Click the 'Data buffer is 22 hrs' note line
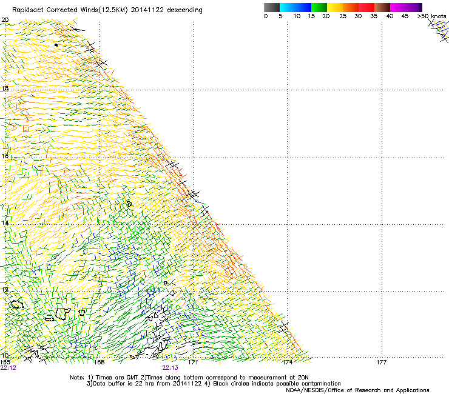 [214, 384]
